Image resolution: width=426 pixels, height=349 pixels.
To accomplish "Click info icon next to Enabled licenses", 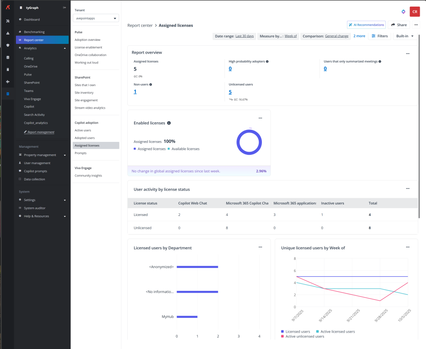I will (169, 123).
